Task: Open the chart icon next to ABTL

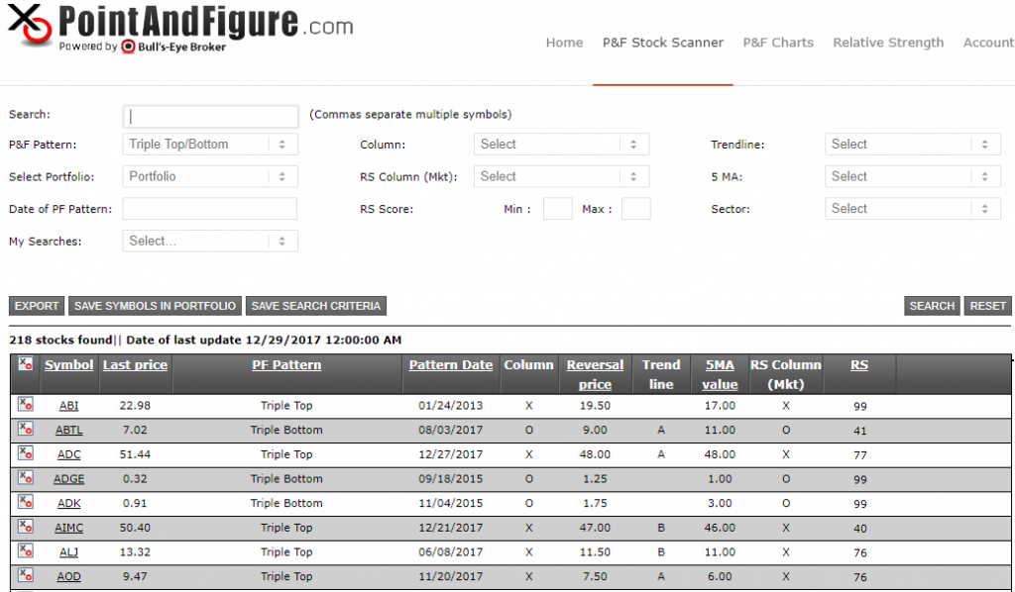Action: click(x=23, y=430)
